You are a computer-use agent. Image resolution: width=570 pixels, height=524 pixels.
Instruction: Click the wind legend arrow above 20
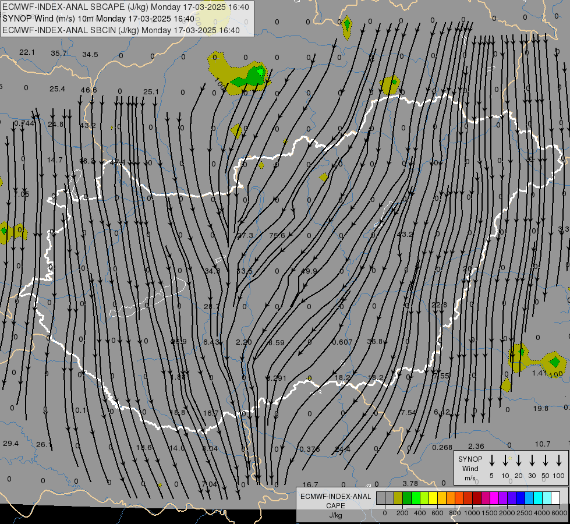click(x=518, y=461)
